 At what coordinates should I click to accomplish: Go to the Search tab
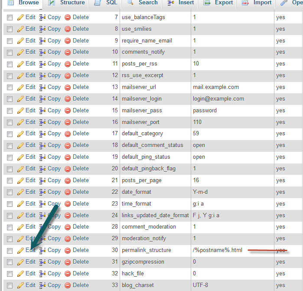pos(143,3)
